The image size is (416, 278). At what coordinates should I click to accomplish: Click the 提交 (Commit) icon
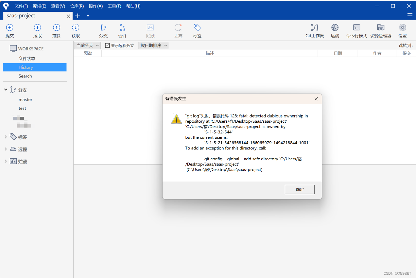coord(9,30)
